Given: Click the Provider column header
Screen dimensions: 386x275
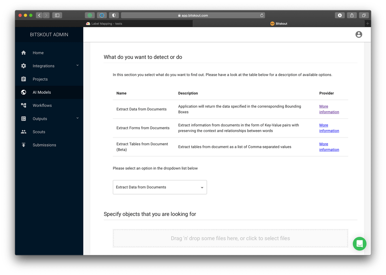Looking at the screenshot, I should [x=326, y=93].
